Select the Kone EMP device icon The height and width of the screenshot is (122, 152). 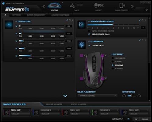[x=54, y=5]
